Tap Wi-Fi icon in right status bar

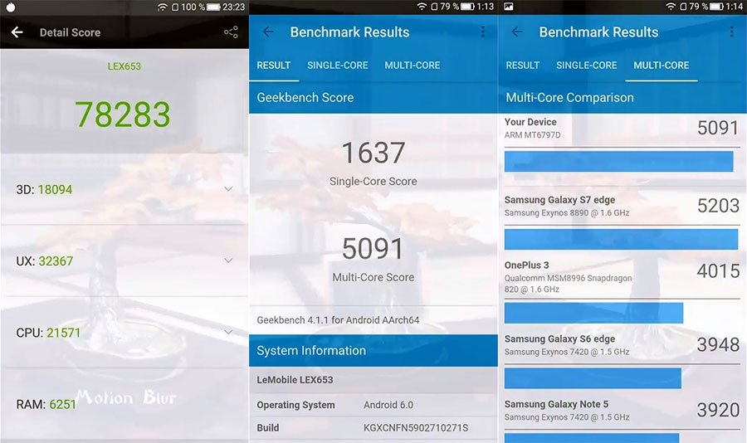(x=671, y=7)
